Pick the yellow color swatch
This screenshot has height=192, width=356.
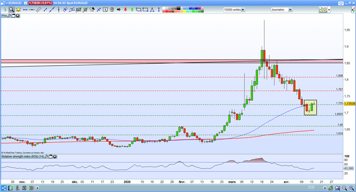(185, 11)
